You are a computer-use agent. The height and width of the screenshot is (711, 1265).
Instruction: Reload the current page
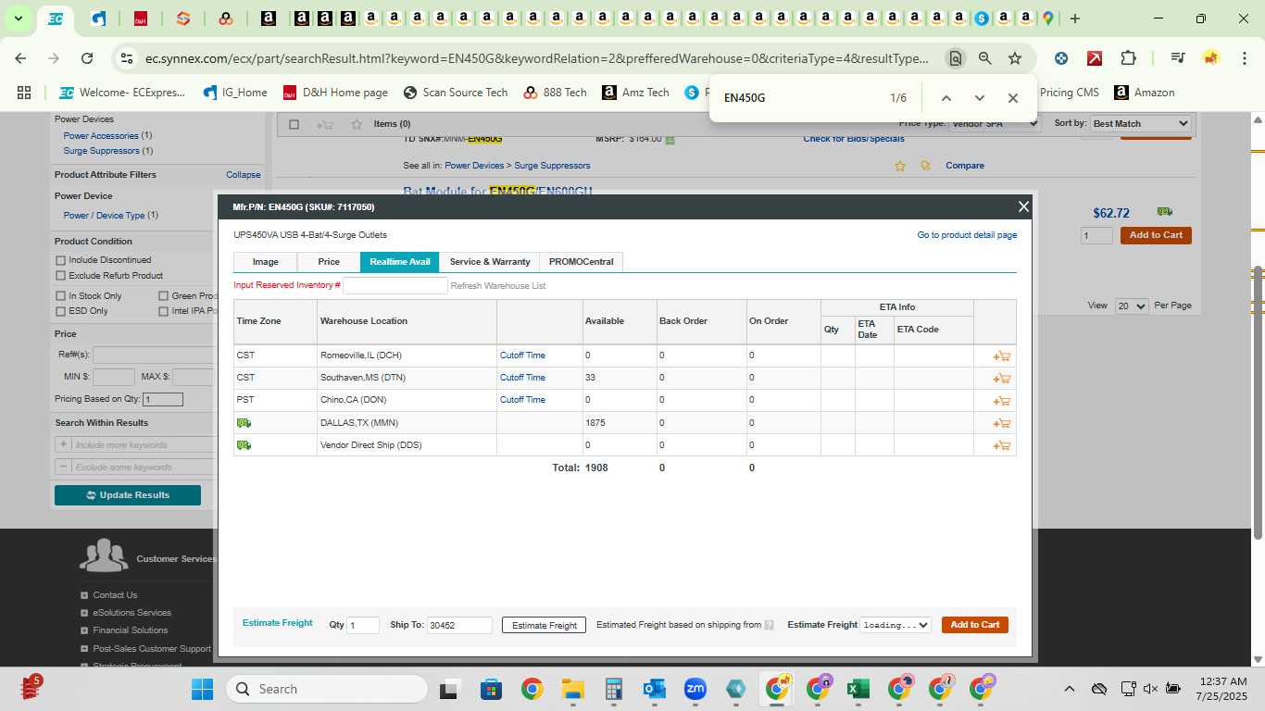point(87,58)
